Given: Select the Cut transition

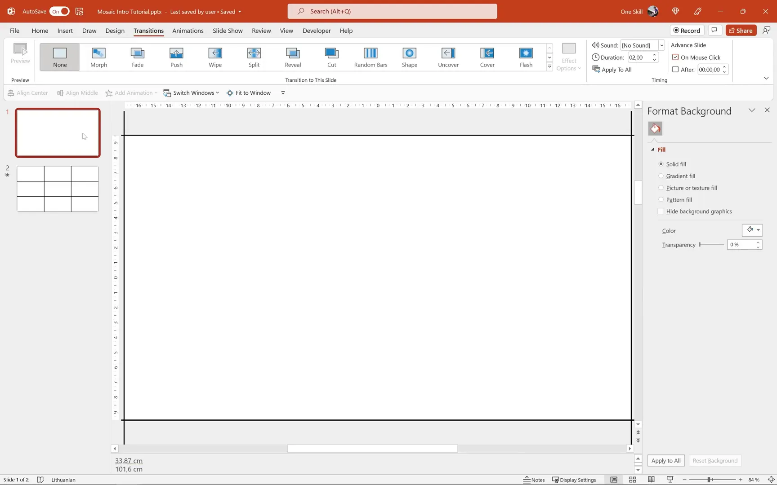Looking at the screenshot, I should point(331,57).
